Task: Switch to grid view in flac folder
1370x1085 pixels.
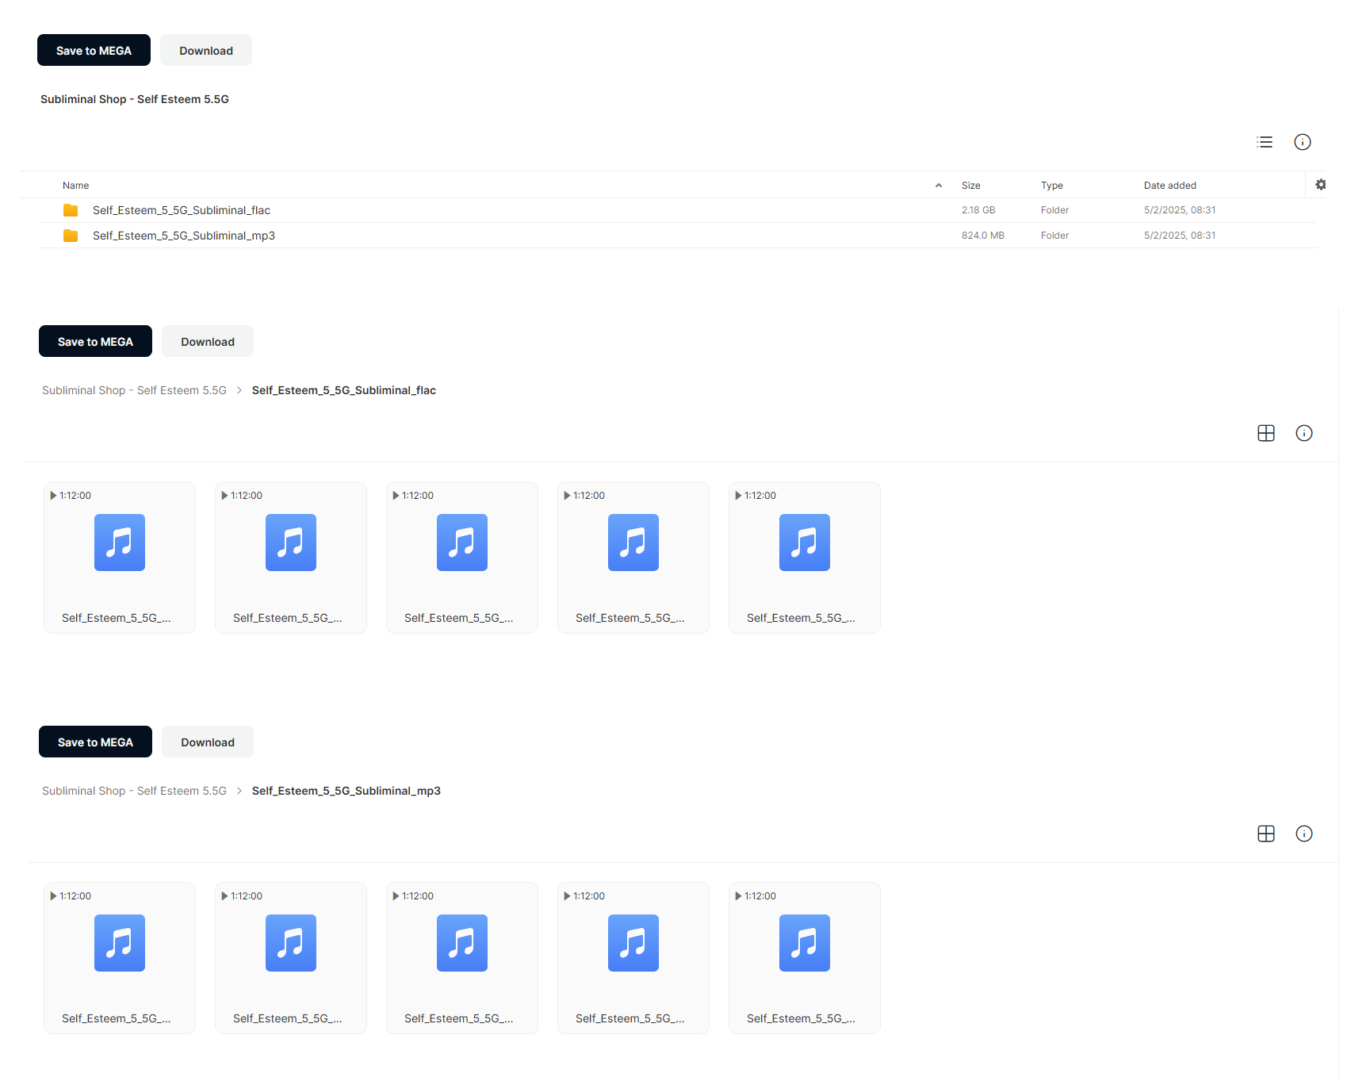Action: coord(1266,433)
